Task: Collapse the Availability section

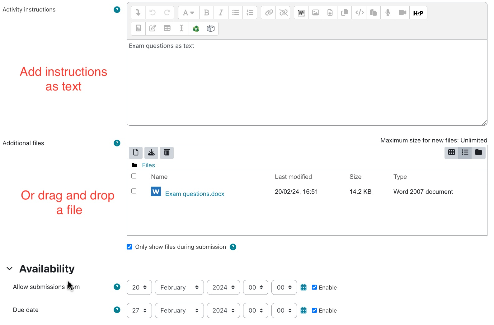Action: [10, 269]
